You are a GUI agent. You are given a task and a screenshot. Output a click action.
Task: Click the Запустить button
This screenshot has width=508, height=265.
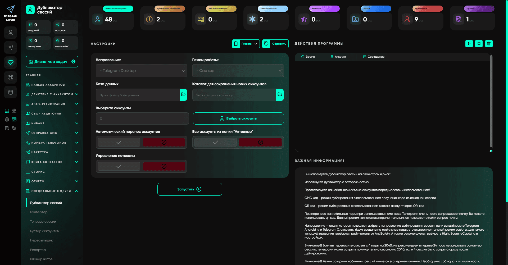tap(189, 189)
